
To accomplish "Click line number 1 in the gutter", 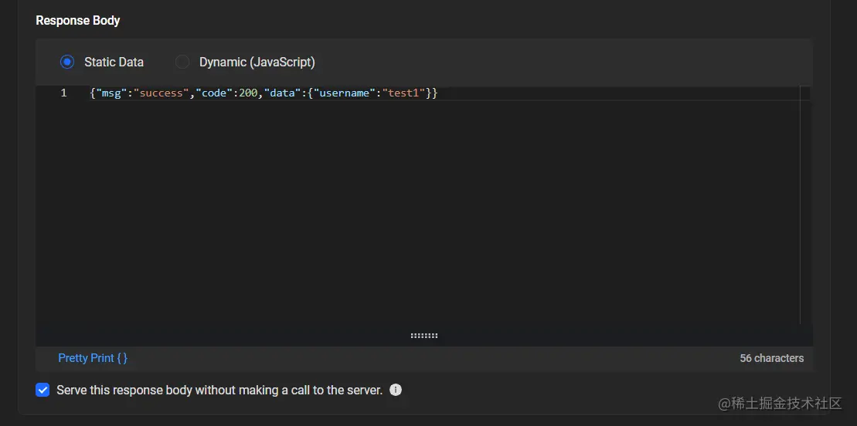I will click(63, 93).
